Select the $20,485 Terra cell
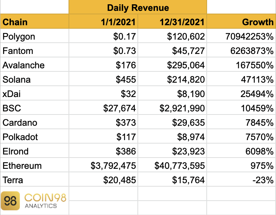This screenshot has width=276, height=215. click(103, 180)
